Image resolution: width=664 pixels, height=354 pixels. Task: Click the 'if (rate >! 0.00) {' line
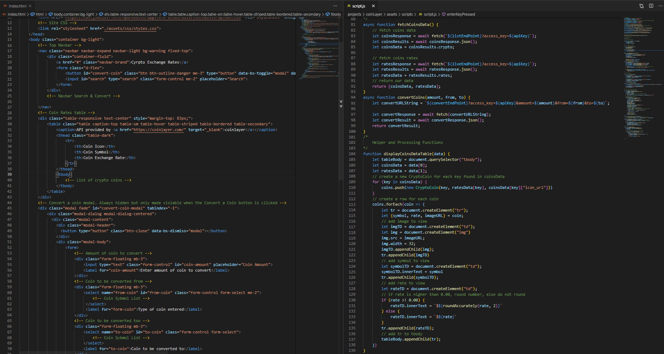tap(403, 300)
